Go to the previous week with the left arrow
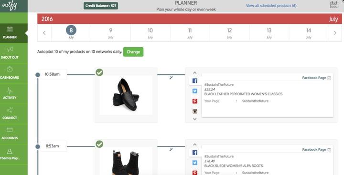This screenshot has width=344, height=175. [x=44, y=33]
